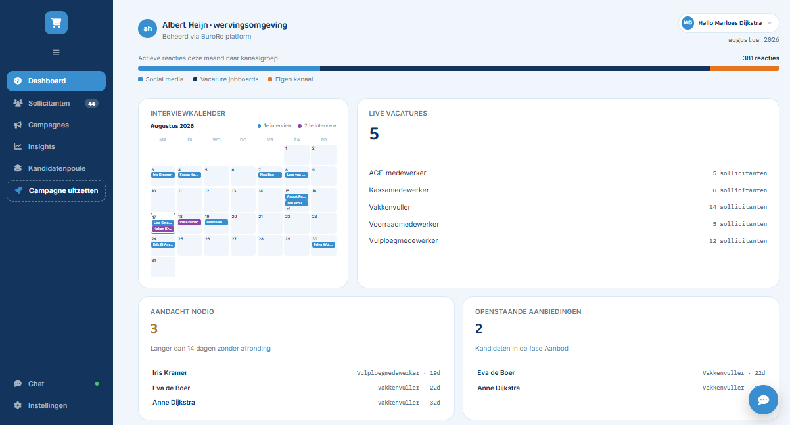Open Iris Kramer interview on August 3
Image resolution: width=790 pixels, height=425 pixels.
pos(163,175)
